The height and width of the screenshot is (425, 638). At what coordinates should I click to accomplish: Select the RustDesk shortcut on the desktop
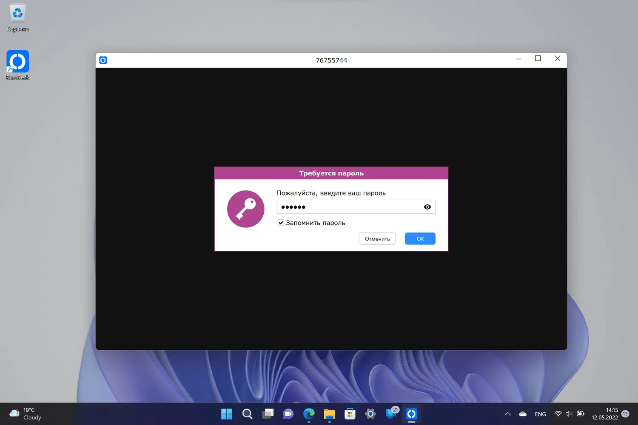pyautogui.click(x=17, y=65)
